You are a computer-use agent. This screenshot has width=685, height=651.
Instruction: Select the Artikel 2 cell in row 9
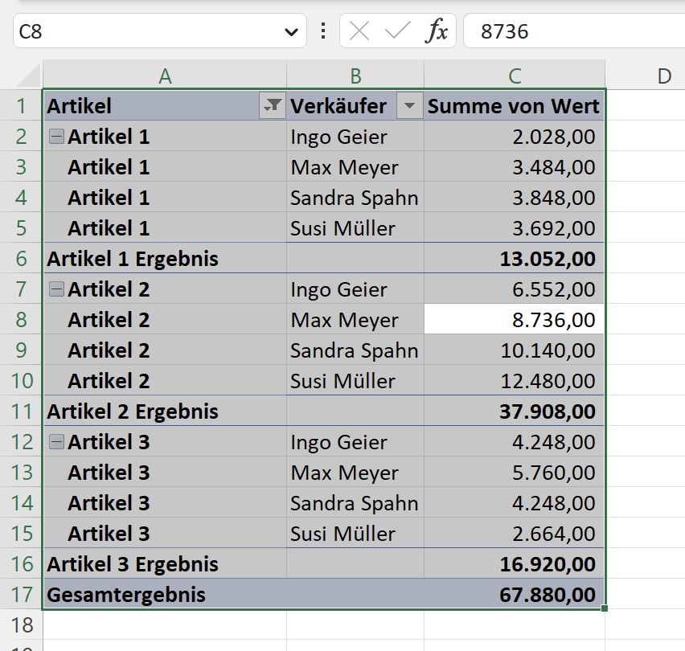coord(165,350)
